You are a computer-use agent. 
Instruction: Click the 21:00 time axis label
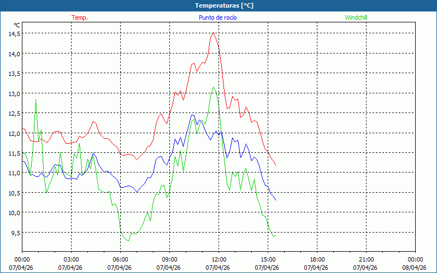pos(367,259)
